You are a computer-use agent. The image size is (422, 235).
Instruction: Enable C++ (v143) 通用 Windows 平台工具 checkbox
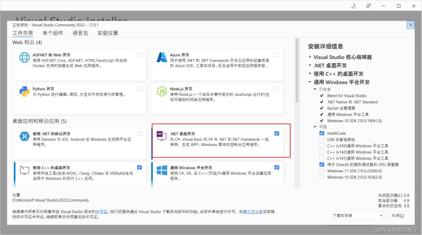point(322,146)
